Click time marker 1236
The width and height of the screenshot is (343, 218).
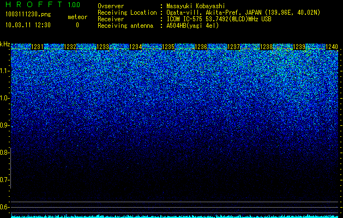point(201,46)
